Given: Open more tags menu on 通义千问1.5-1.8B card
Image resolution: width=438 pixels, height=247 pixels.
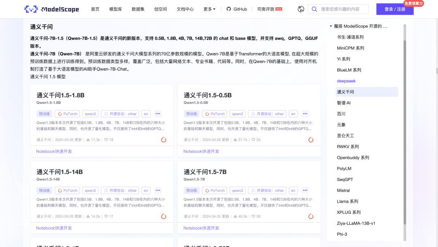Looking at the screenshot, I should (158, 114).
